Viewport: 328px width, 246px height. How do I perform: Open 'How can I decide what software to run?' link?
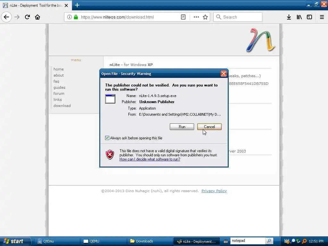point(150,159)
